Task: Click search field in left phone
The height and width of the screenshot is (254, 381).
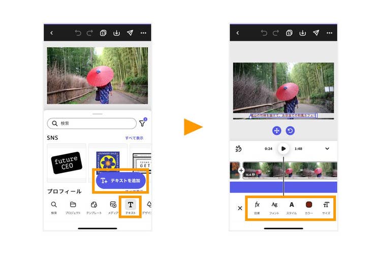Action: coord(92,123)
